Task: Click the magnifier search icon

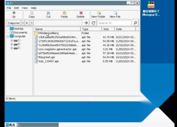Action: click(135, 23)
